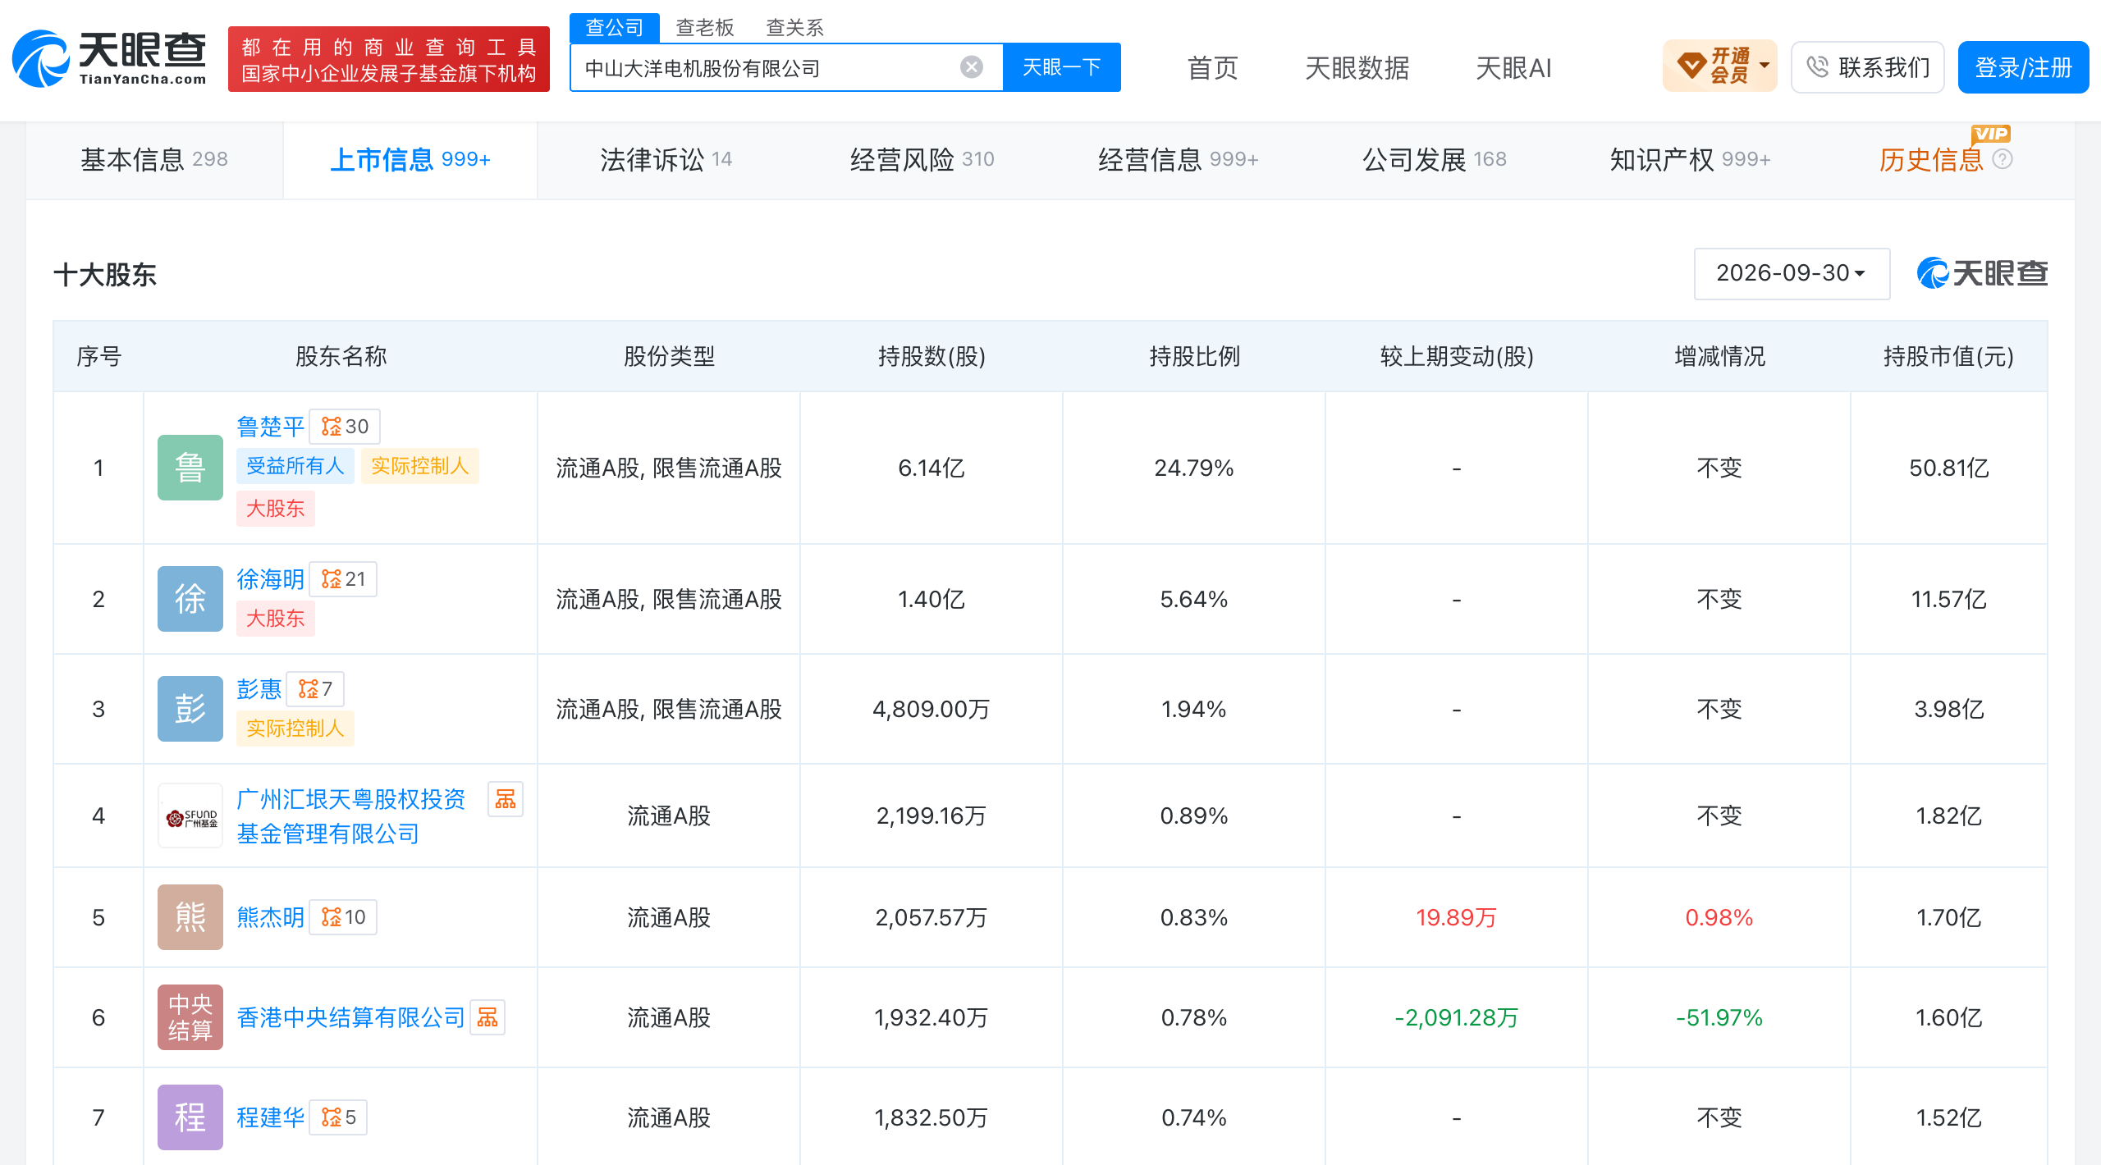The height and width of the screenshot is (1165, 2101).
Task: Open 天眼数据 navigation item
Action: 1357,68
